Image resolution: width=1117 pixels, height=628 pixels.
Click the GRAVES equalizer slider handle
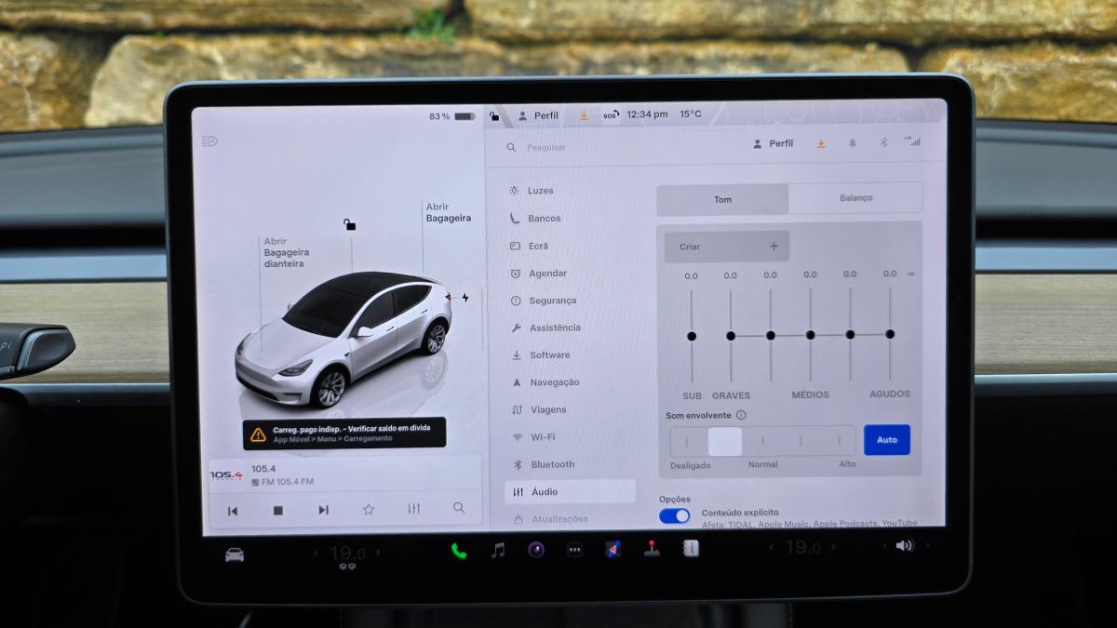coord(731,336)
